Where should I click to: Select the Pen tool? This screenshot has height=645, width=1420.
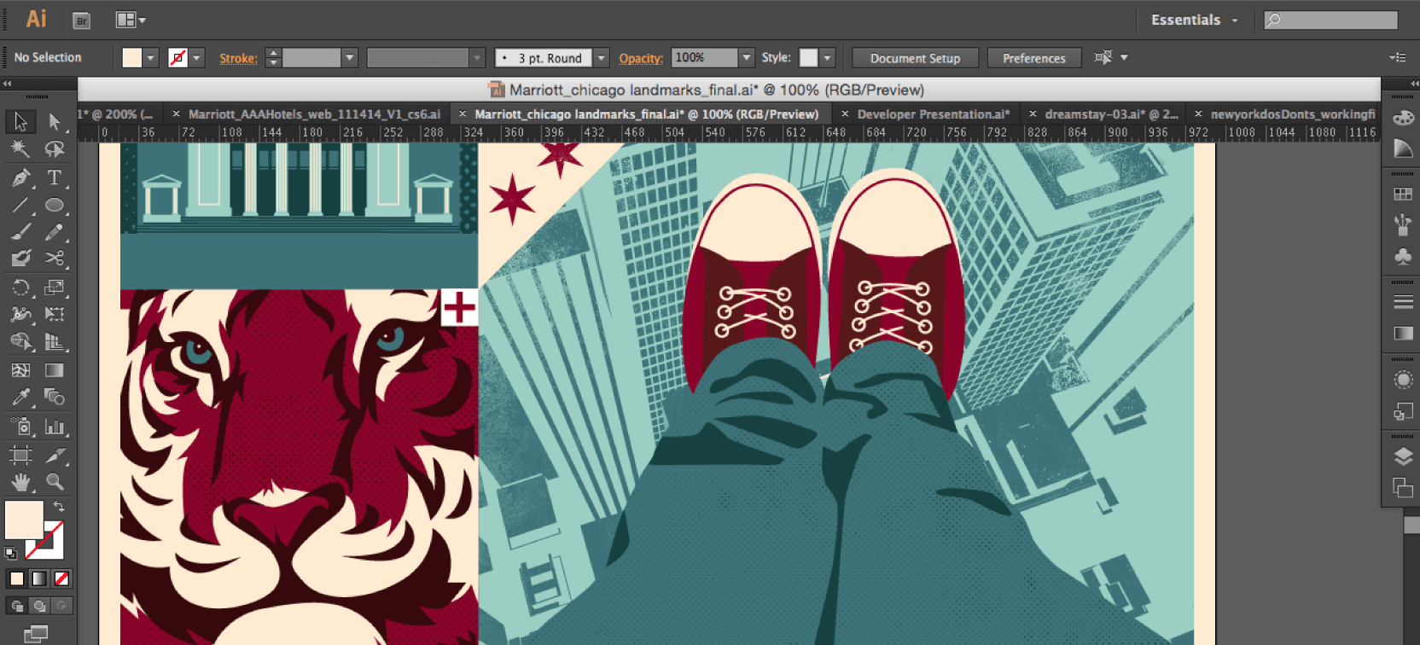tap(20, 177)
